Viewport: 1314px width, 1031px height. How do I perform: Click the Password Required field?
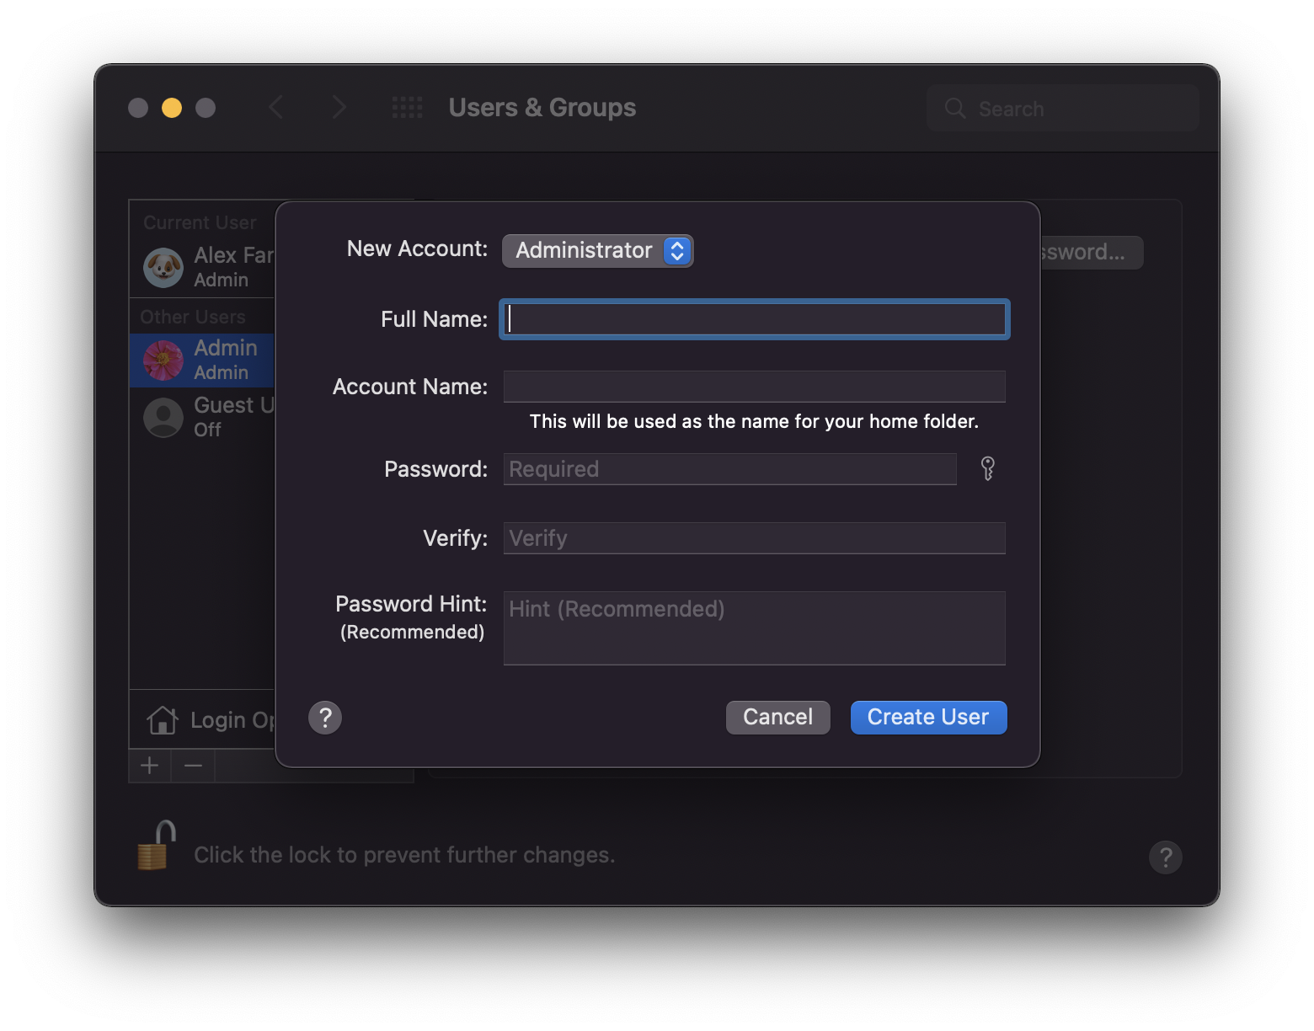[730, 469]
